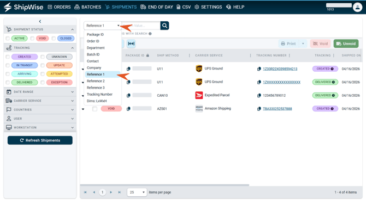This screenshot has width=366, height=205.
Task: Go to the first page
Action: tap(85, 192)
